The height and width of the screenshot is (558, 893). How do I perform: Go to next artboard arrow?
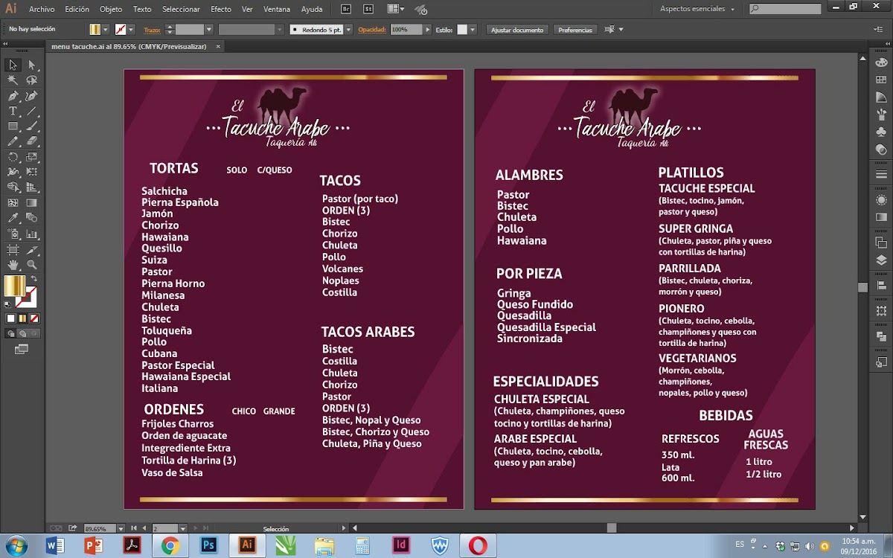196,528
